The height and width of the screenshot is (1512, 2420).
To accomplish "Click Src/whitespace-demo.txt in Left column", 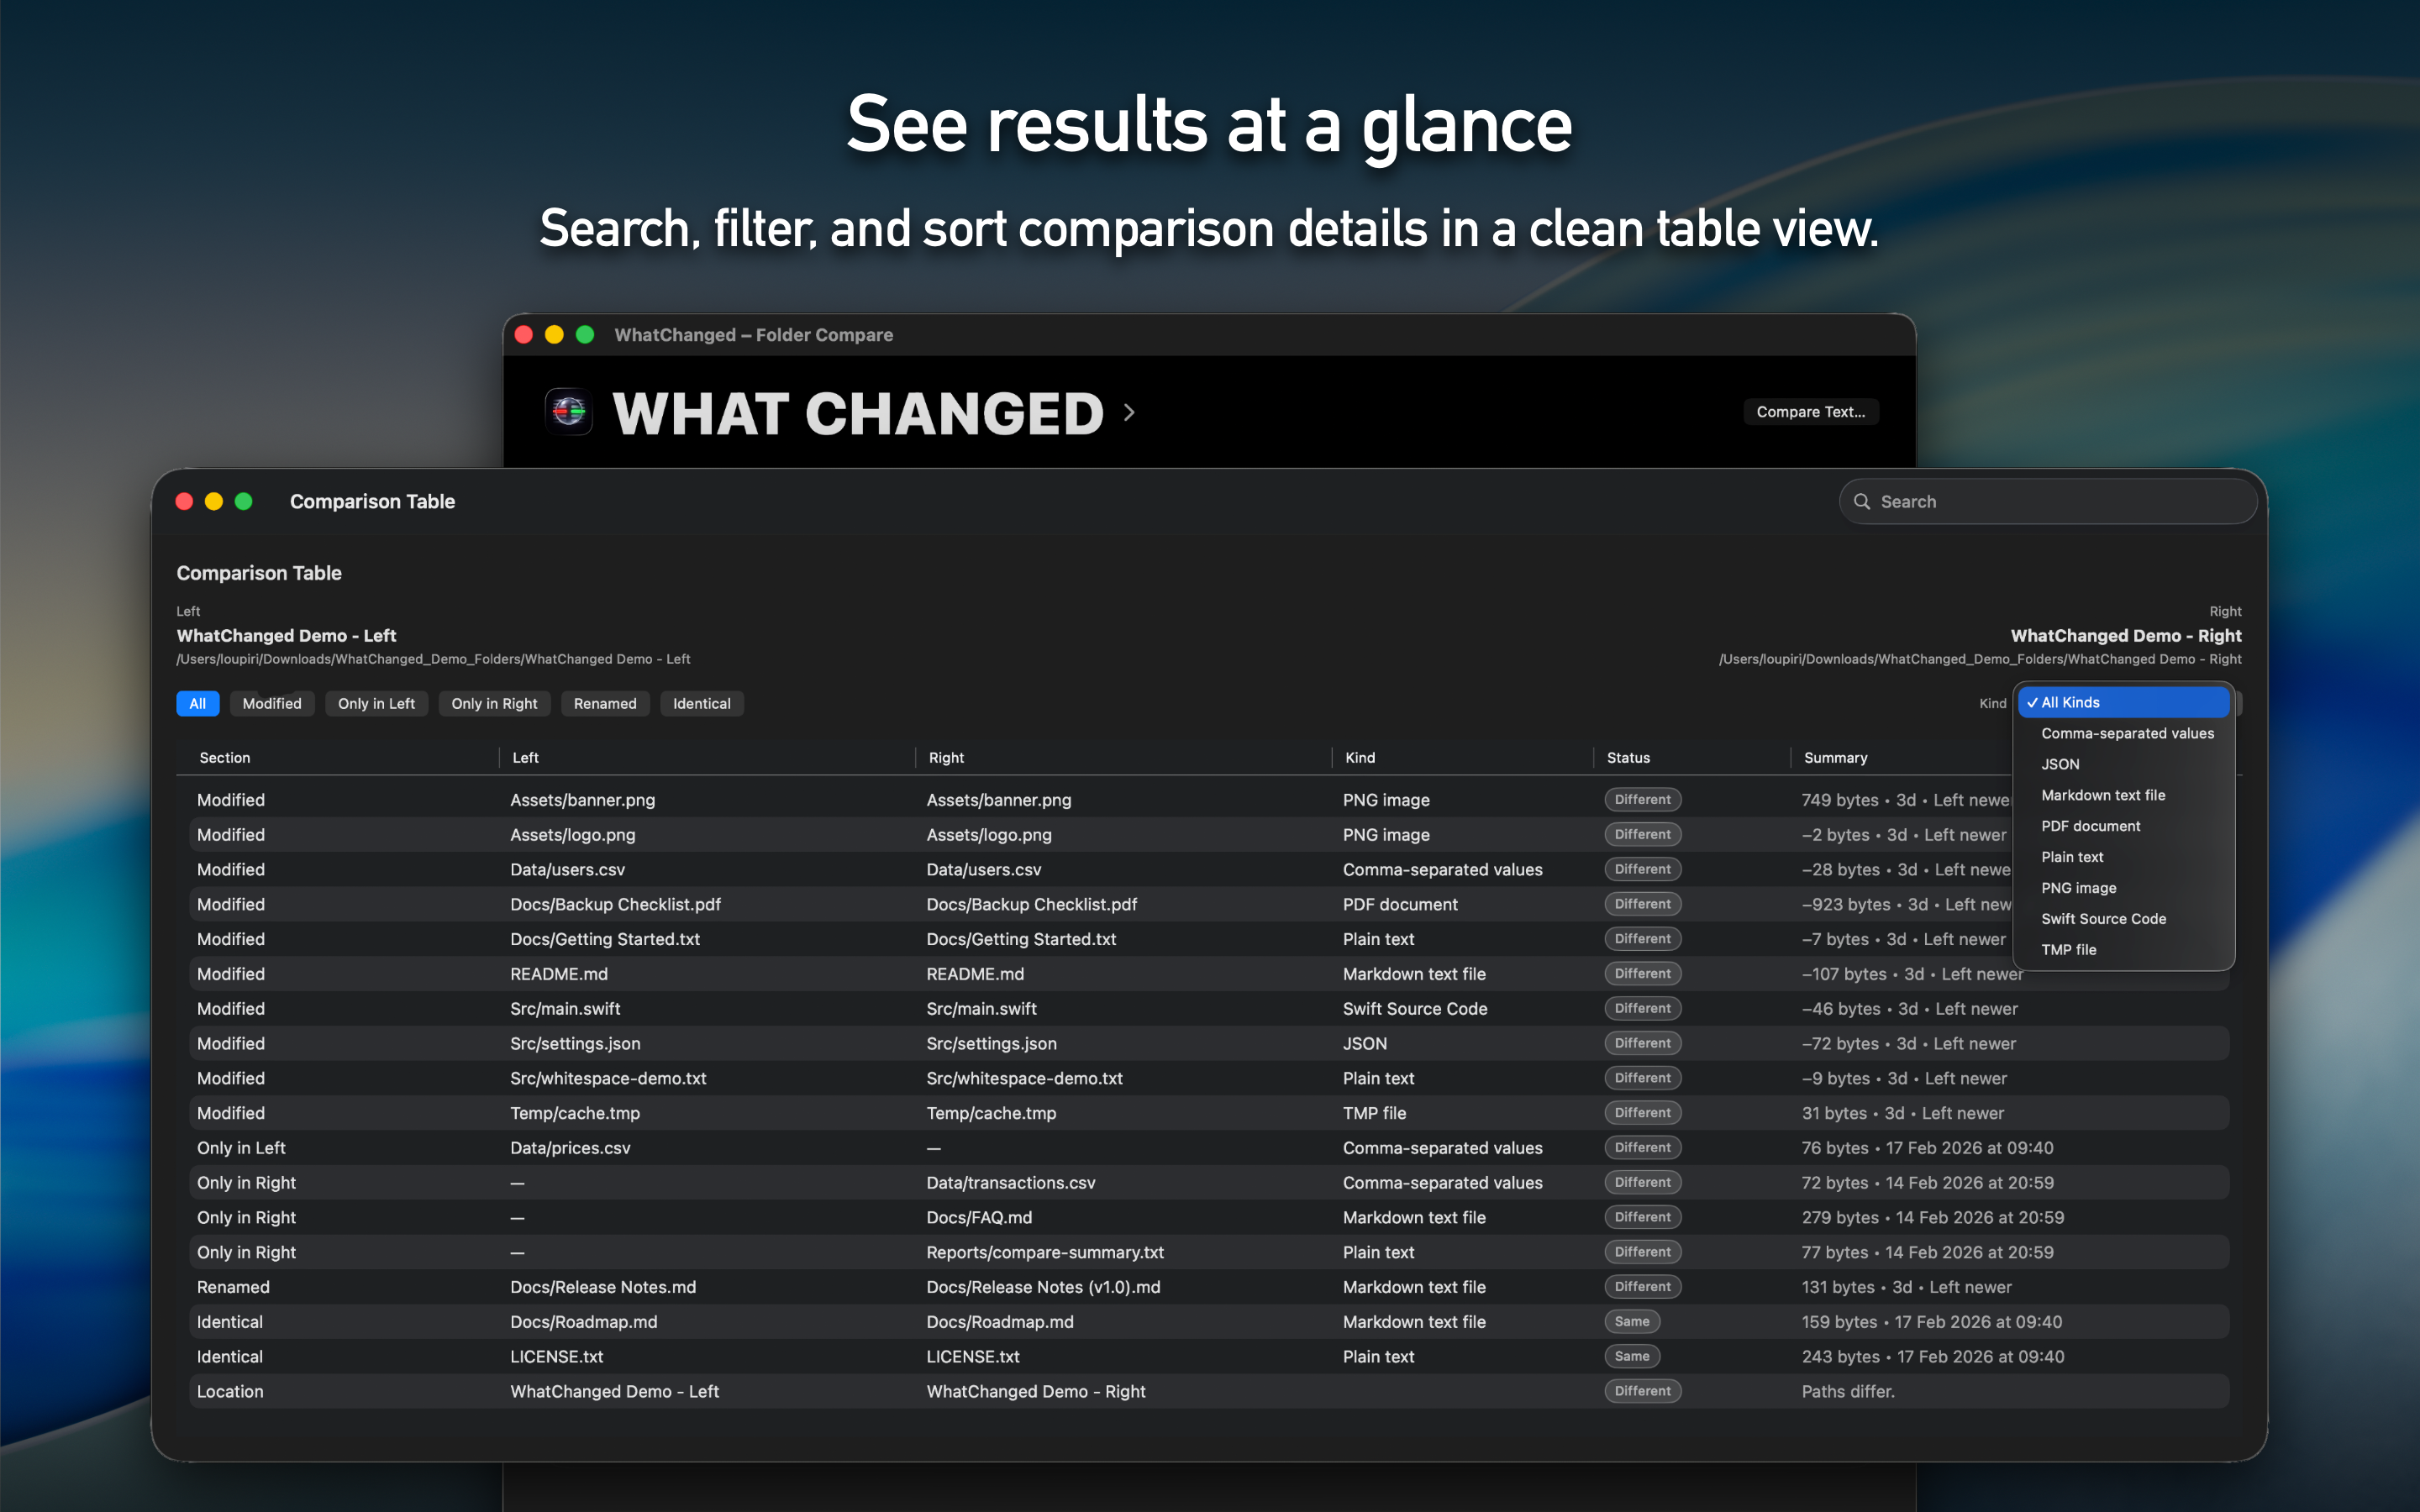I will (x=608, y=1078).
